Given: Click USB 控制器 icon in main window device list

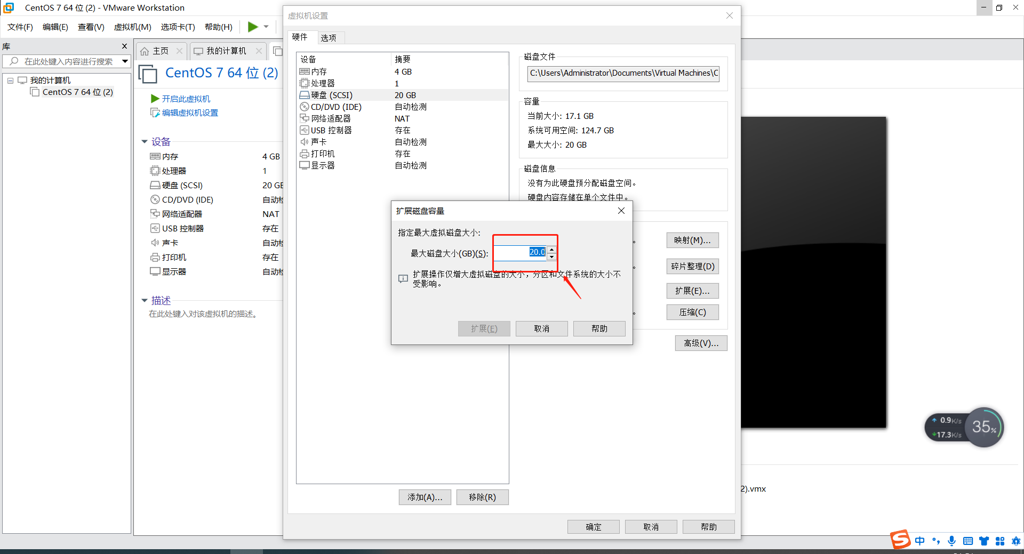Looking at the screenshot, I should pyautogui.click(x=155, y=228).
